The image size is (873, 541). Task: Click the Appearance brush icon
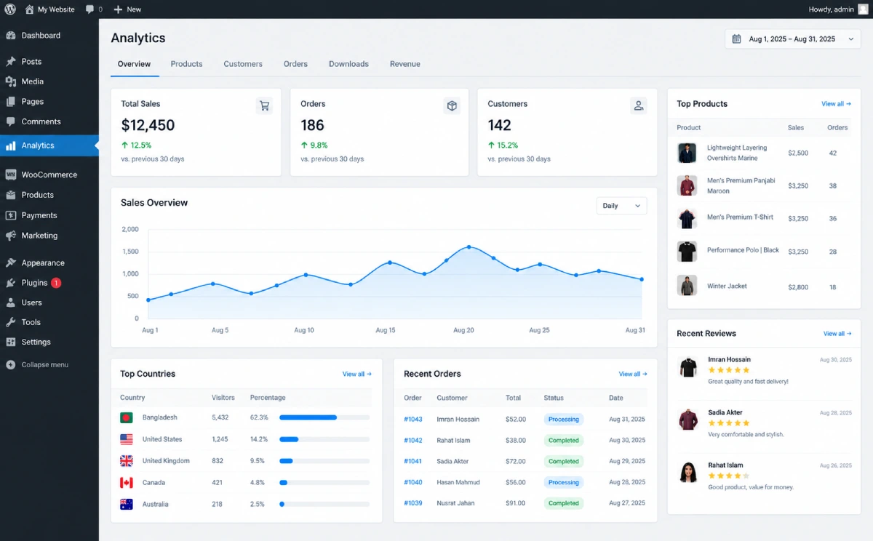click(x=10, y=263)
